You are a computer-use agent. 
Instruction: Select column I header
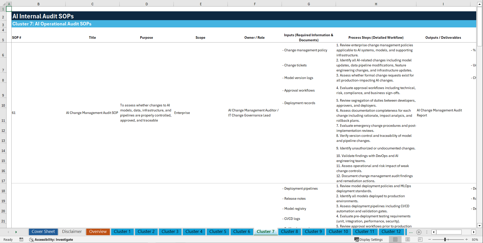pos(443,4)
